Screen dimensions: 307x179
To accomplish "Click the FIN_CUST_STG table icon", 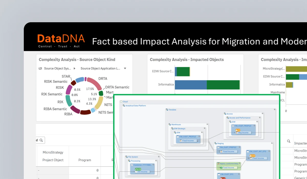I will click(x=218, y=174).
